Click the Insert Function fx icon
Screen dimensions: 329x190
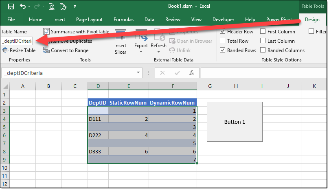[x=191, y=73]
